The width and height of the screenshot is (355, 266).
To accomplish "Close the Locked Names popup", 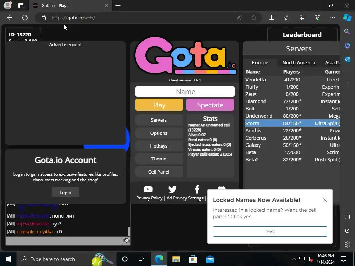I will pyautogui.click(x=325, y=200).
